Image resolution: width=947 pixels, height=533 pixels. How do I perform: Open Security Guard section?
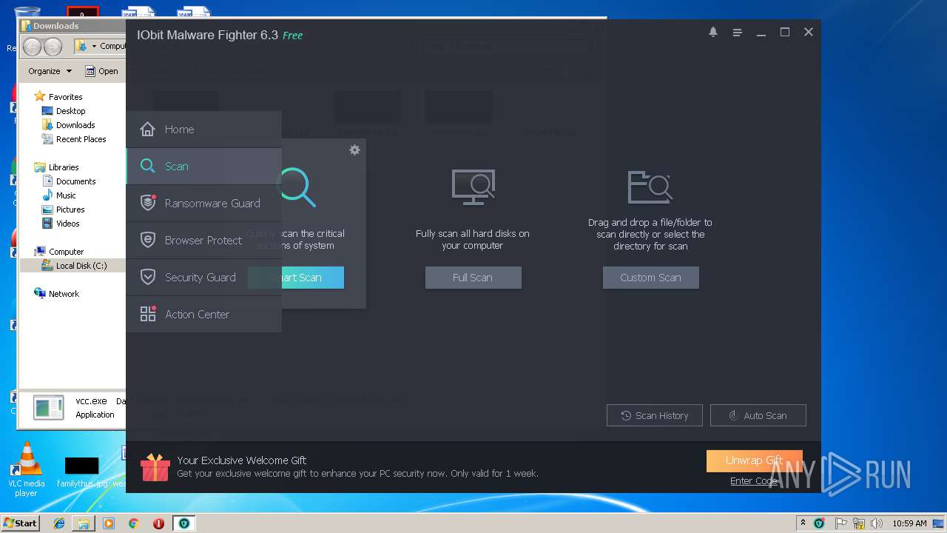[x=203, y=277]
